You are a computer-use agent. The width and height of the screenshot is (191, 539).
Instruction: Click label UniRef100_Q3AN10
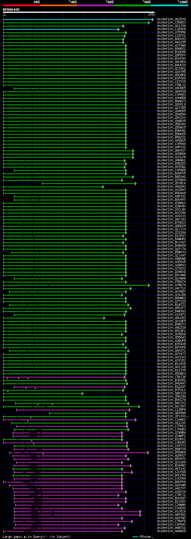coord(171,203)
